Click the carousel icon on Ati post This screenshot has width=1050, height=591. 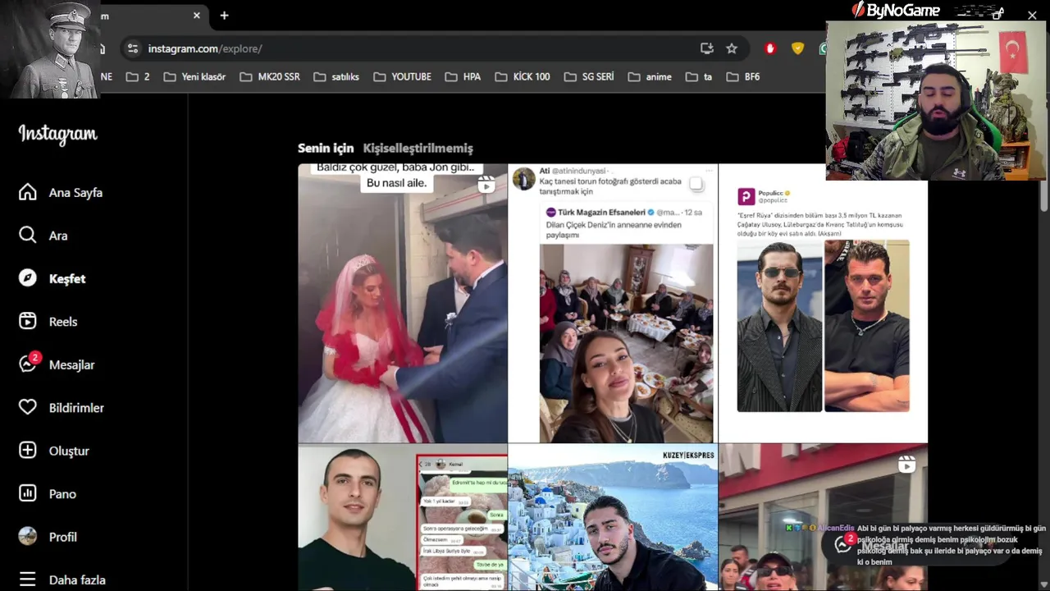coord(696,184)
